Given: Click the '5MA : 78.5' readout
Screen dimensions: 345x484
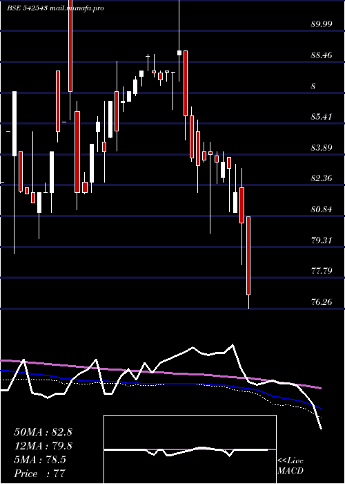Looking at the screenshot, I should point(40,460).
